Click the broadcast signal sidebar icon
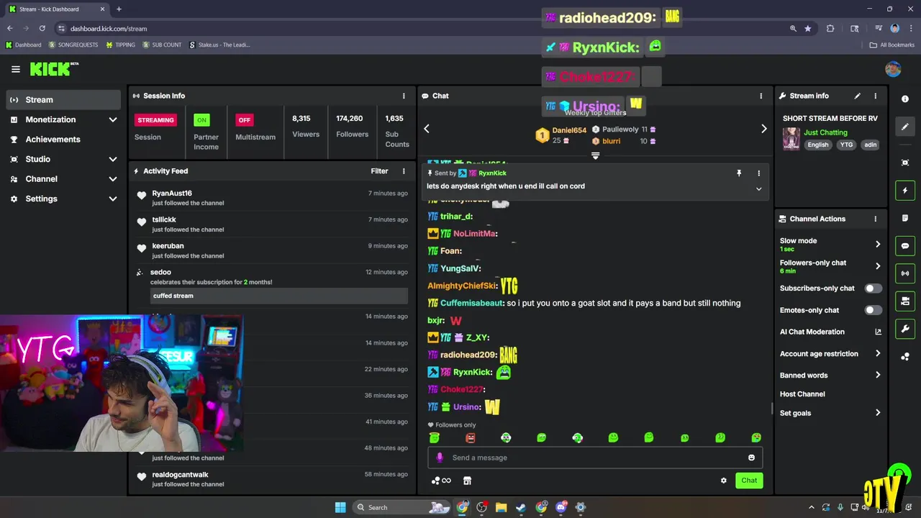 (x=905, y=273)
